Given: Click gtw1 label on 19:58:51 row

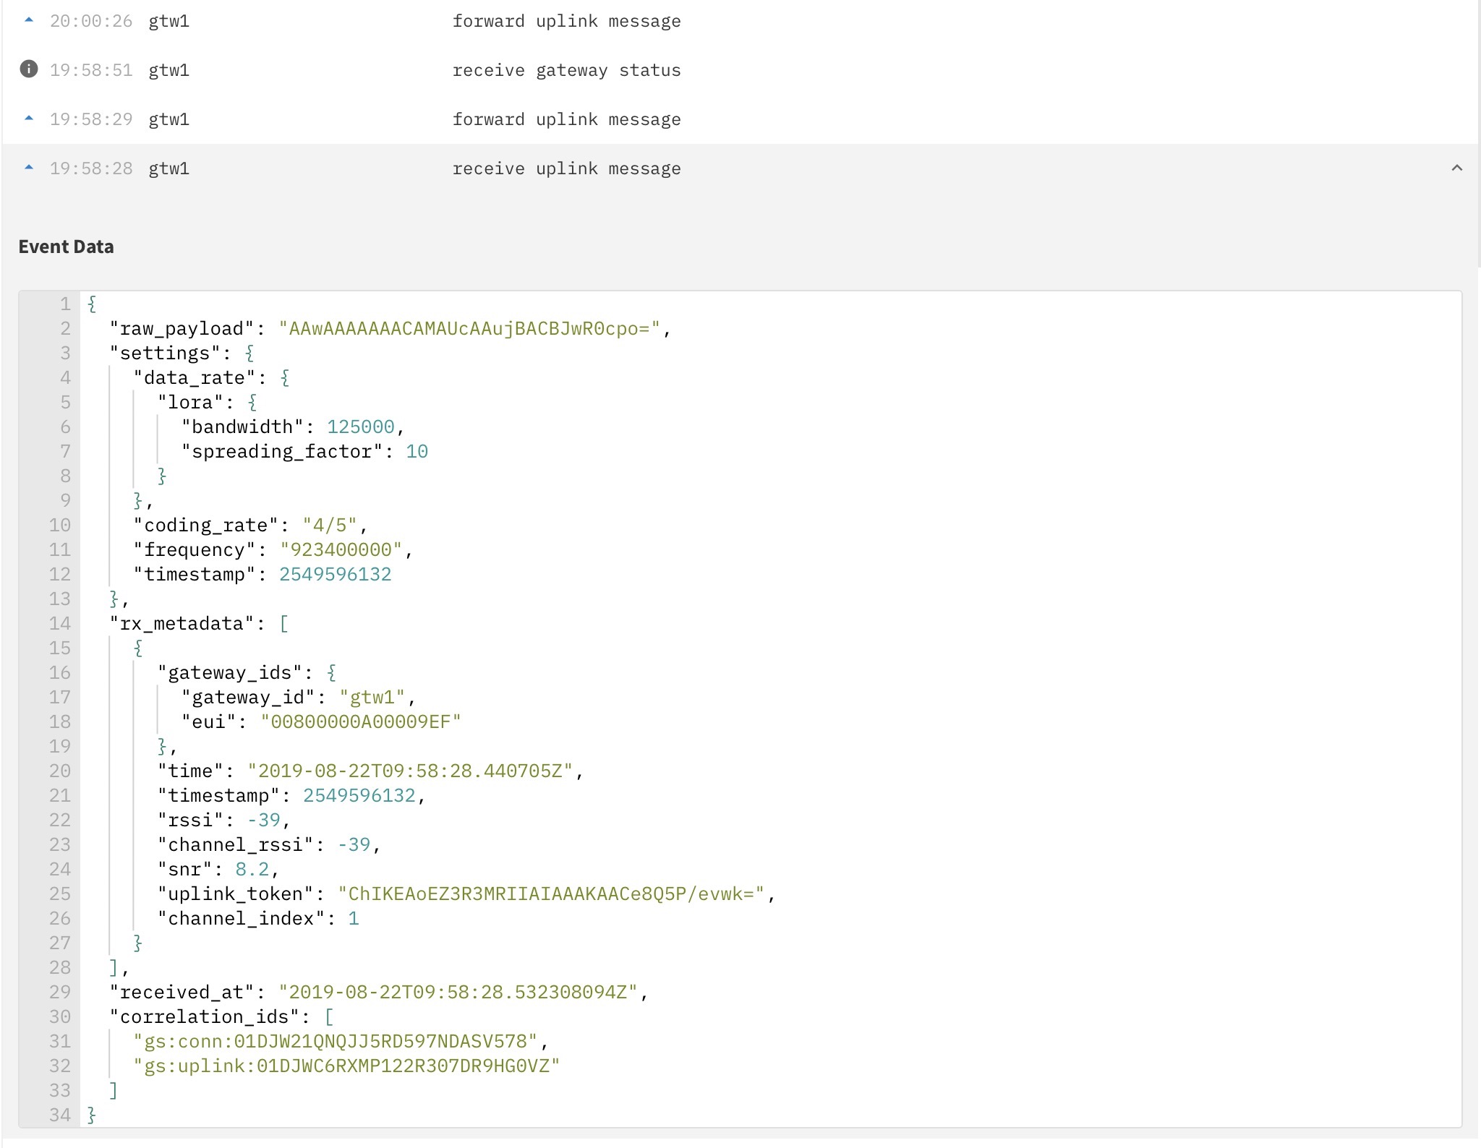Looking at the screenshot, I should (x=168, y=71).
